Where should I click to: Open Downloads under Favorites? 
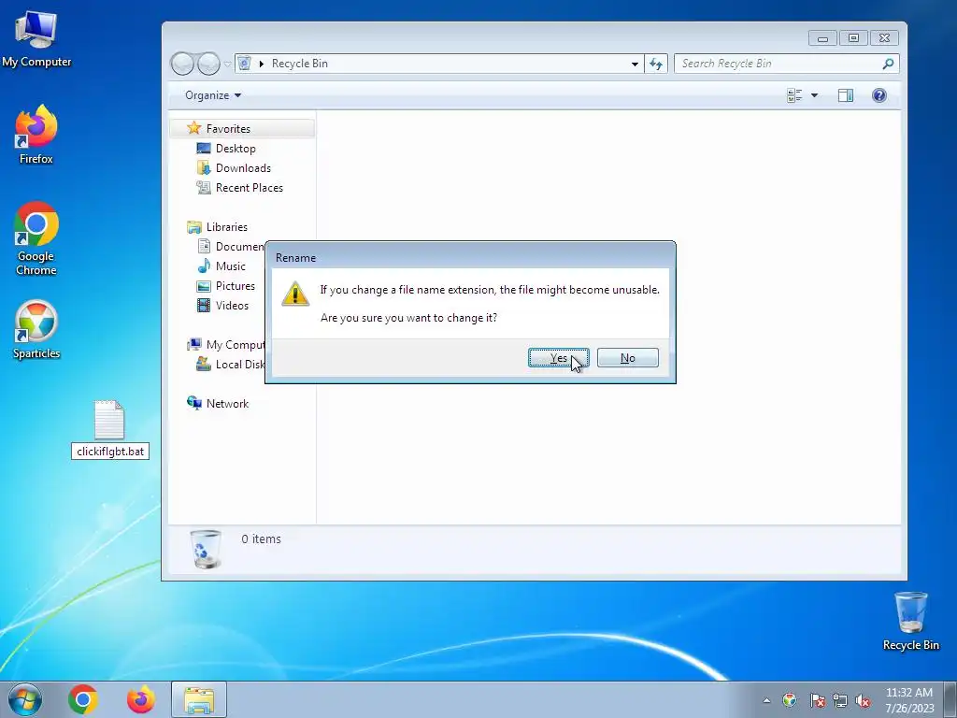click(x=243, y=168)
